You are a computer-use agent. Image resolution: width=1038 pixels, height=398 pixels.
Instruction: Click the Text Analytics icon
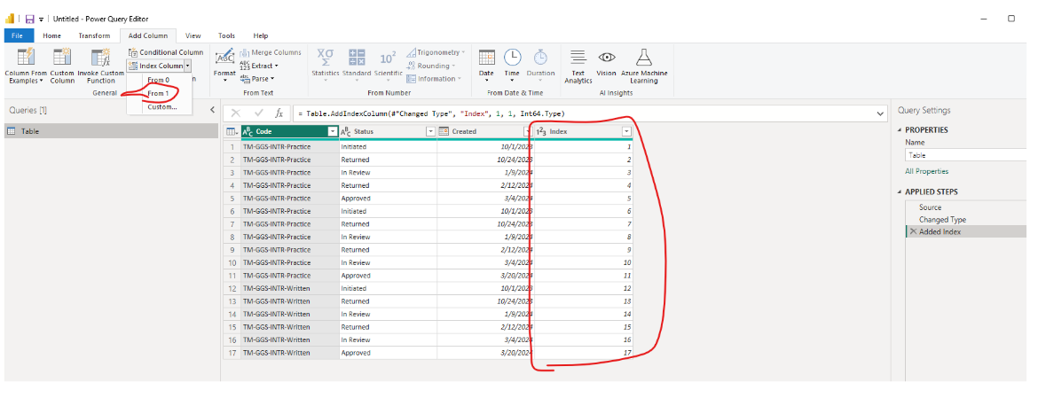578,57
